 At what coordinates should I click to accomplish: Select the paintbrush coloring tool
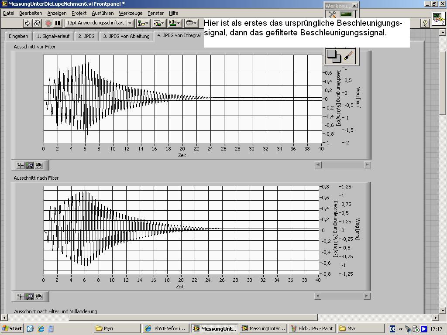coord(348,56)
